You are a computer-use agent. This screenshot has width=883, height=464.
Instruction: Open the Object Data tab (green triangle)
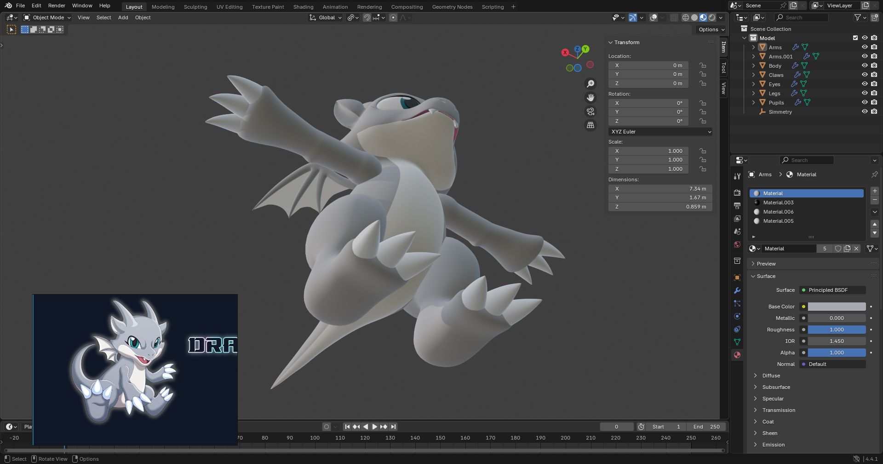(737, 342)
